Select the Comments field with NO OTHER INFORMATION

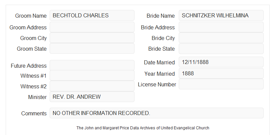pyautogui.click(x=157, y=113)
